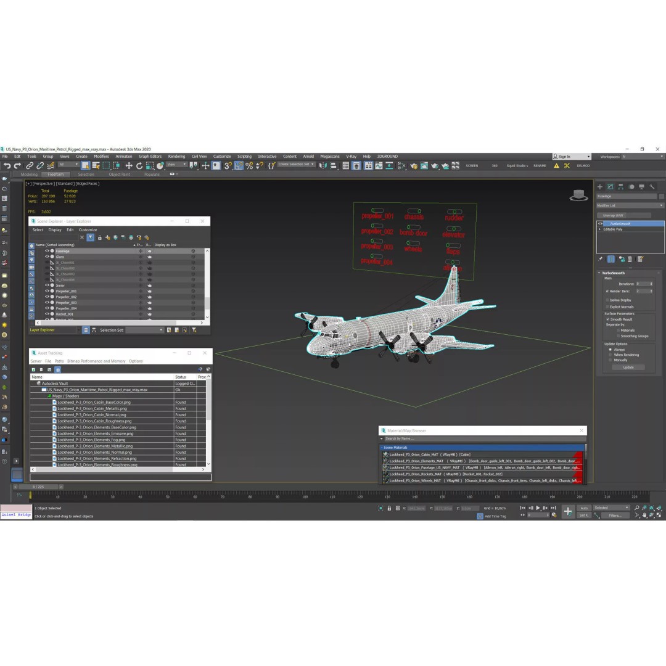Expand the Editable Poly stack entry
The height and width of the screenshot is (666, 666).
point(600,229)
